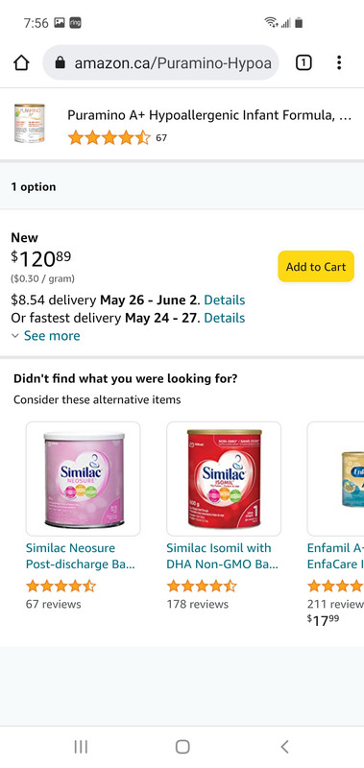Tap the padlock site security icon
The width and height of the screenshot is (364, 768).
[61, 62]
